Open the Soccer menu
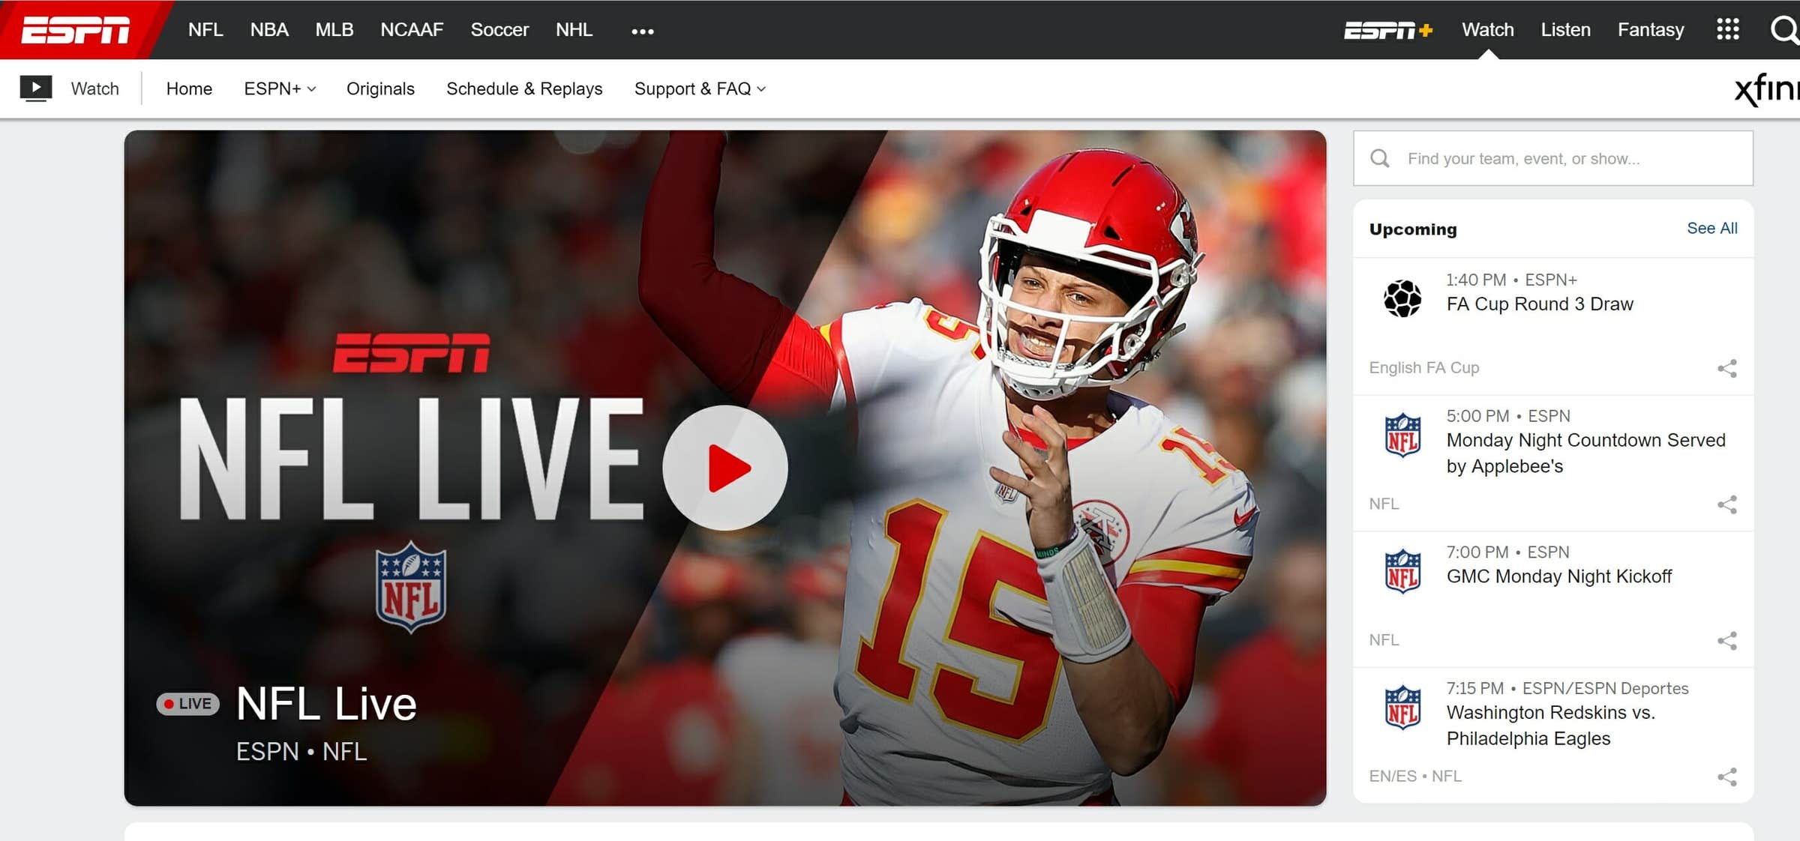The height and width of the screenshot is (841, 1800). pos(499,30)
